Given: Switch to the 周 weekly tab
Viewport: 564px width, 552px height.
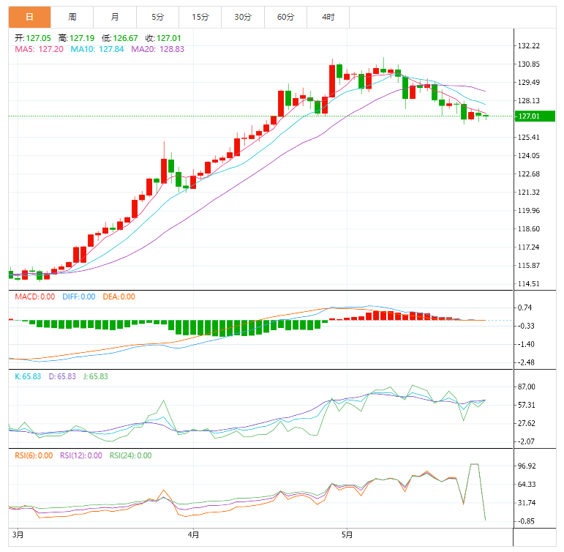Looking at the screenshot, I should pos(72,16).
